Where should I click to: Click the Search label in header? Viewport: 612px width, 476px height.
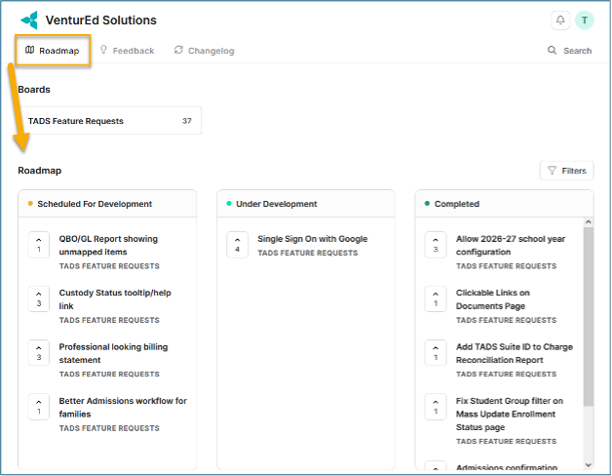point(577,51)
